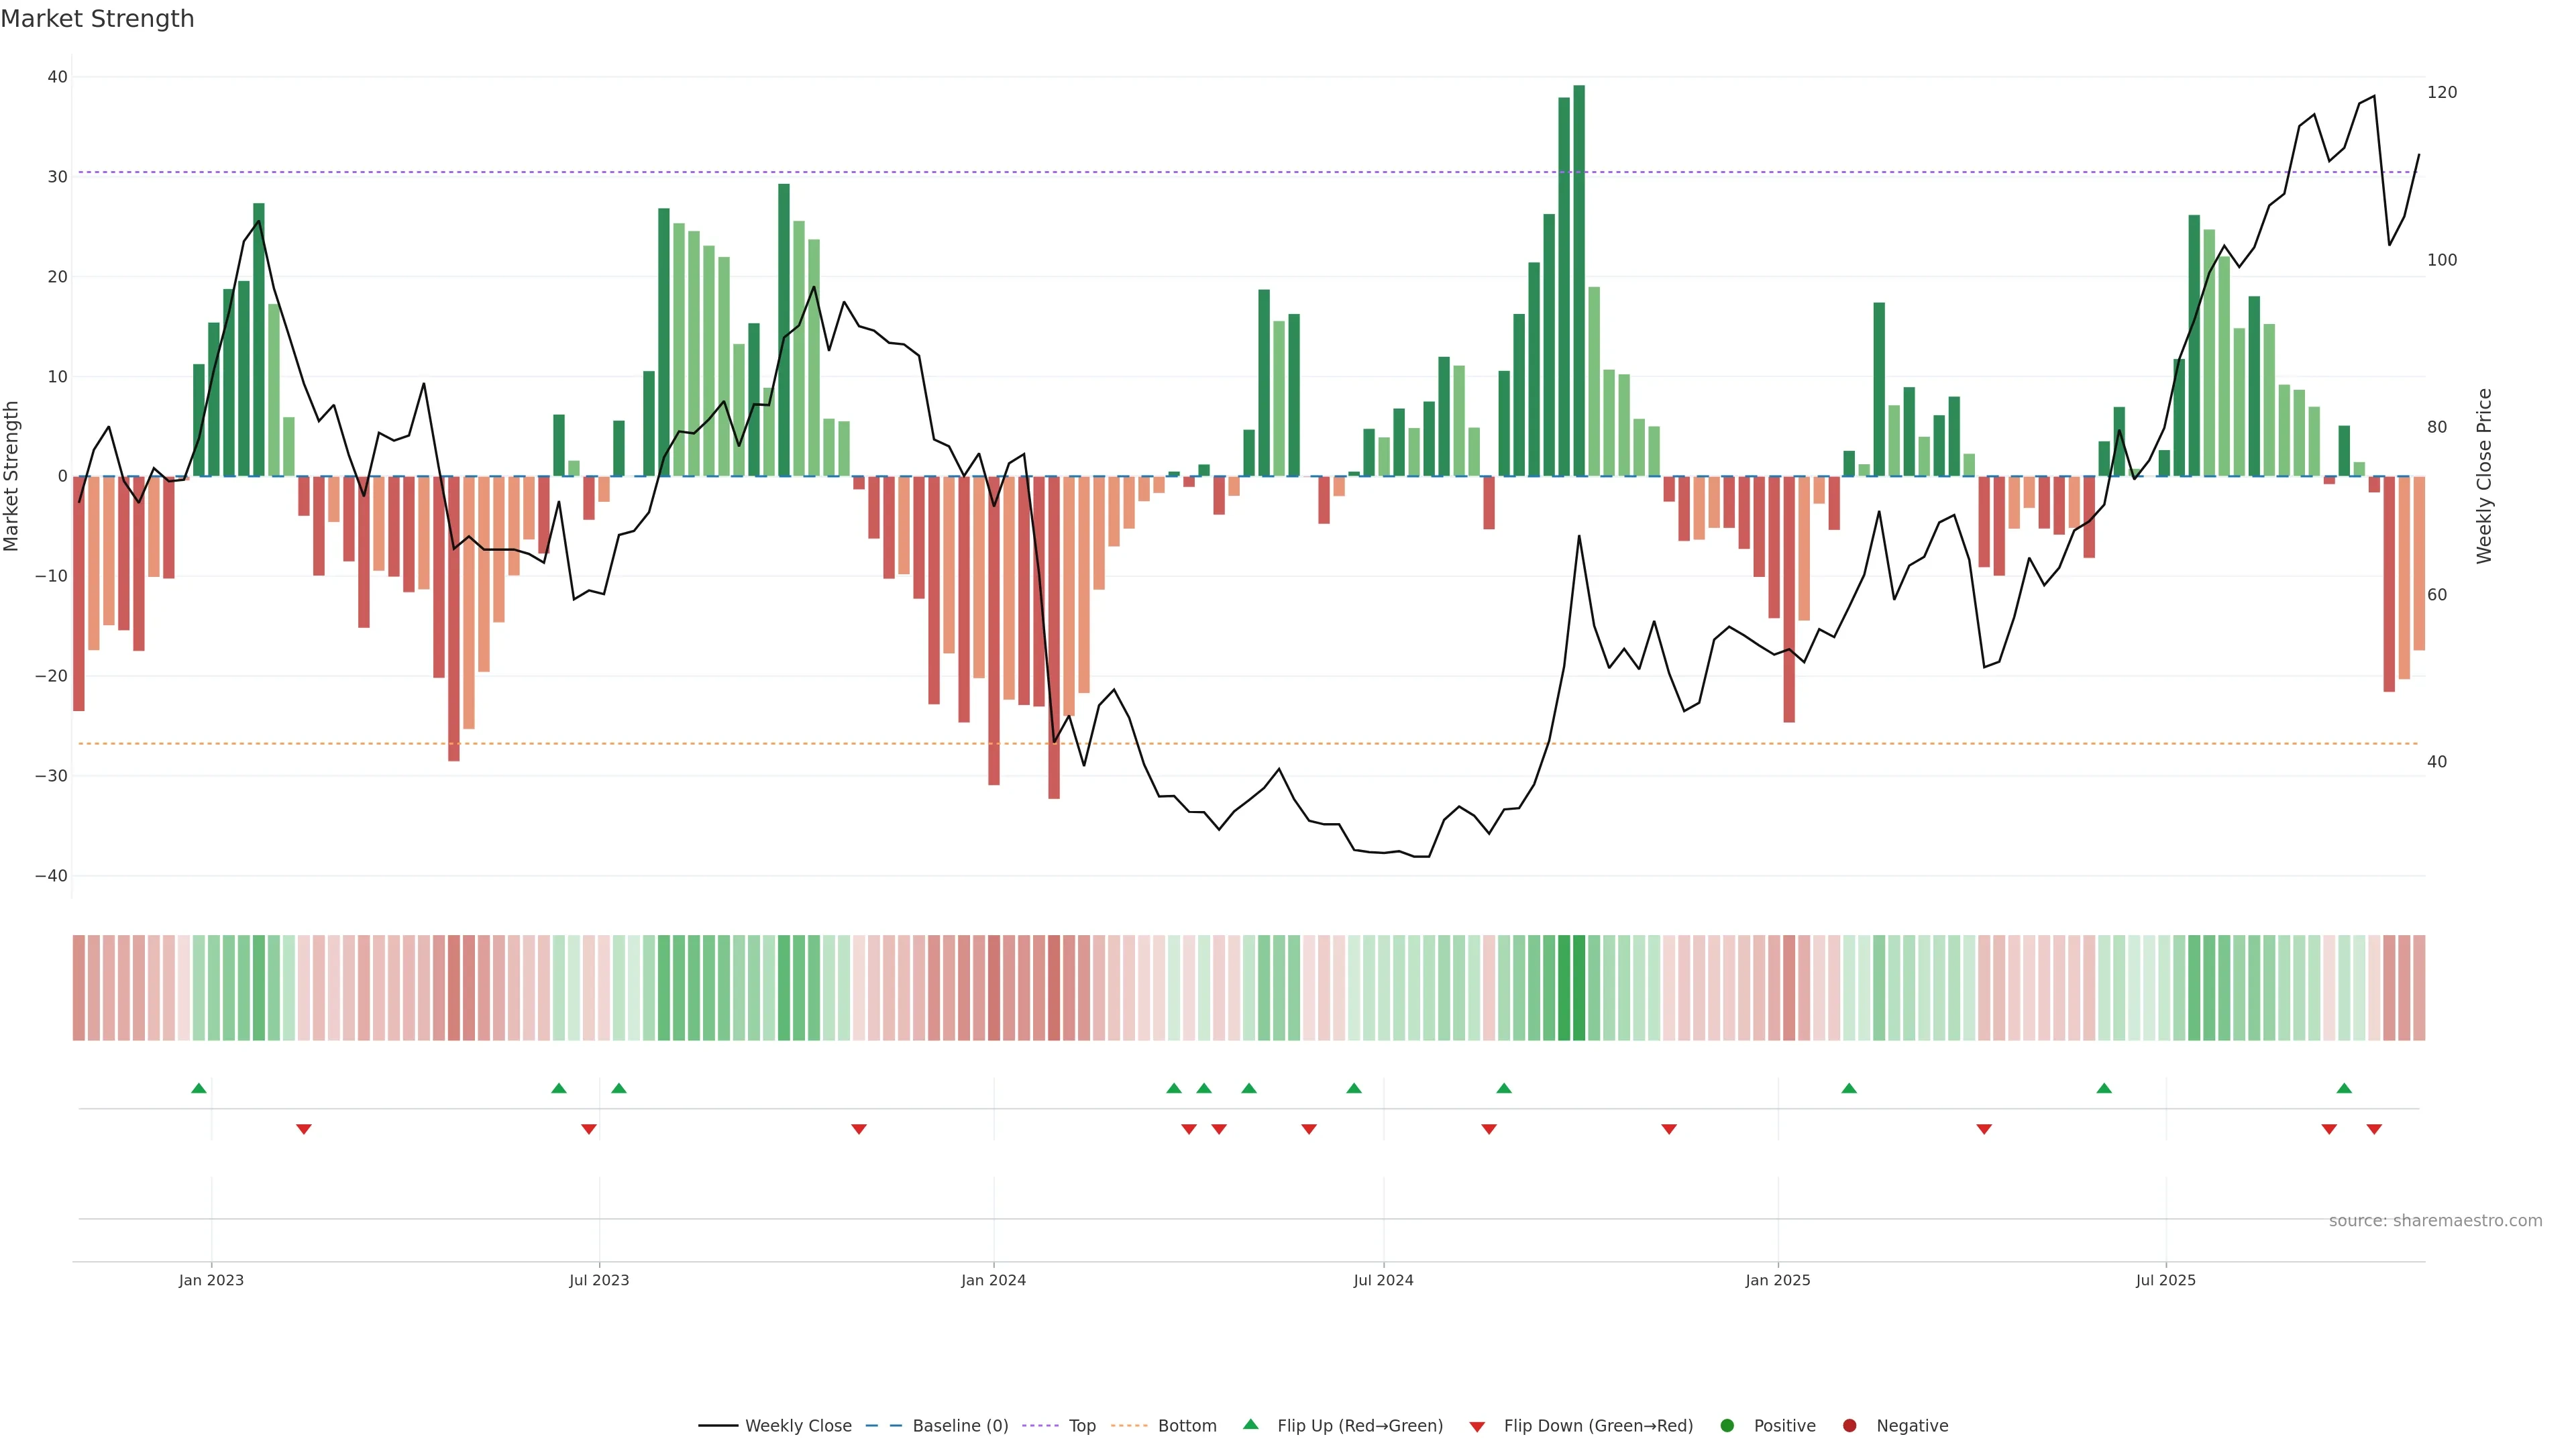Click the Market Strength chart title
This screenshot has height=1449, width=2576.
(x=97, y=19)
